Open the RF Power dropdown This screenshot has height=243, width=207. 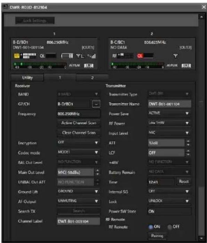(169, 123)
